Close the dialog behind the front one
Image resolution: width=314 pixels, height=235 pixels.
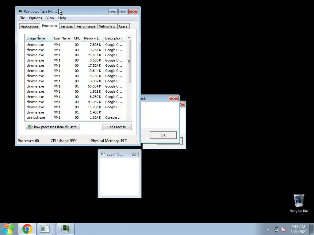tap(182, 105)
